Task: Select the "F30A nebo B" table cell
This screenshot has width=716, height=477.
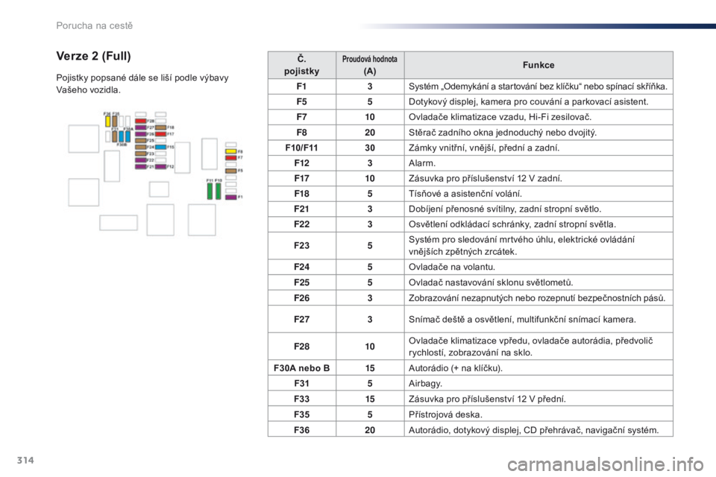Action: click(x=302, y=368)
